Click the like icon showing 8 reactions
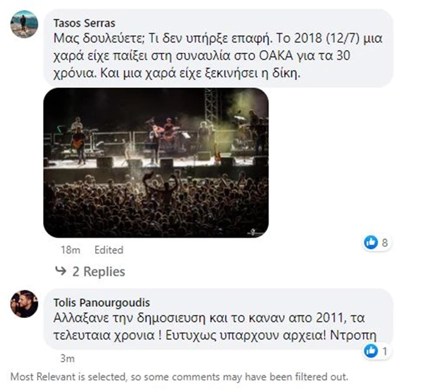 point(371,242)
